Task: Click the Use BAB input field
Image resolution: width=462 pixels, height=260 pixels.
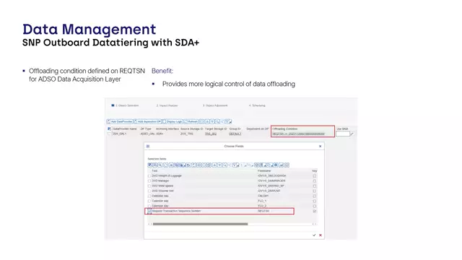Action: [x=343, y=134]
